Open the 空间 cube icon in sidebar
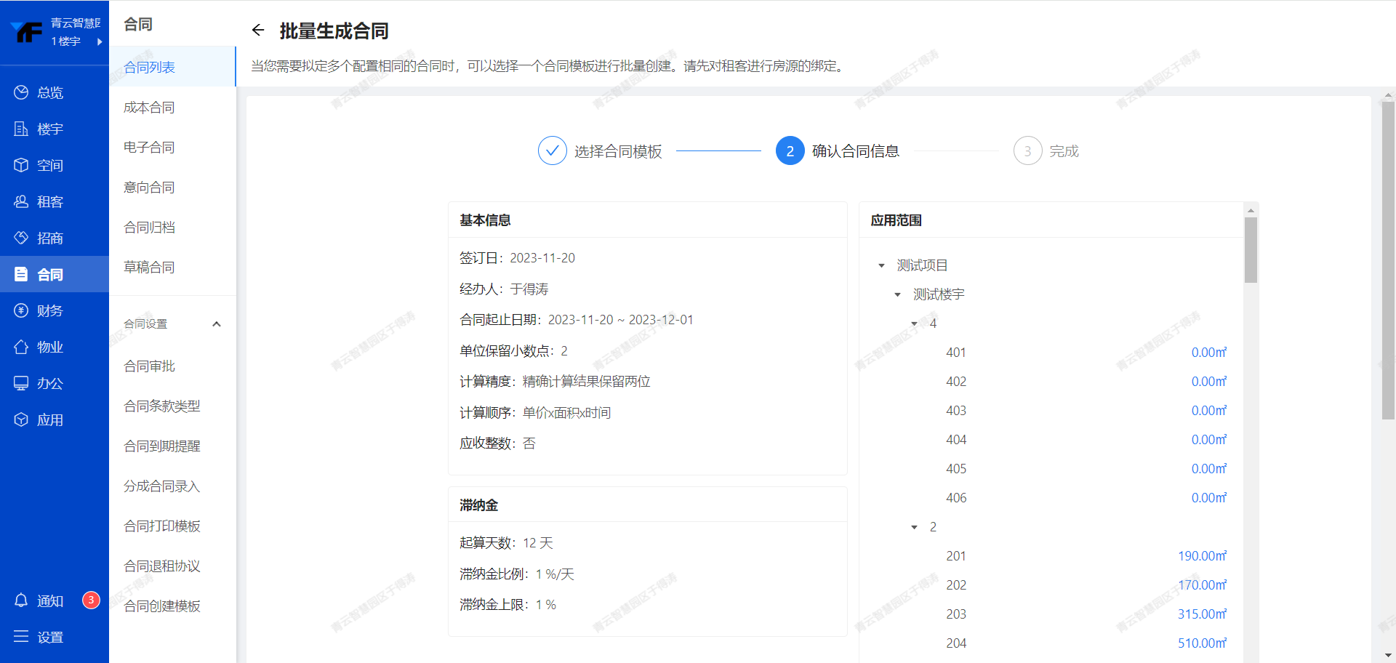Viewport: 1396px width, 663px height. tap(21, 165)
